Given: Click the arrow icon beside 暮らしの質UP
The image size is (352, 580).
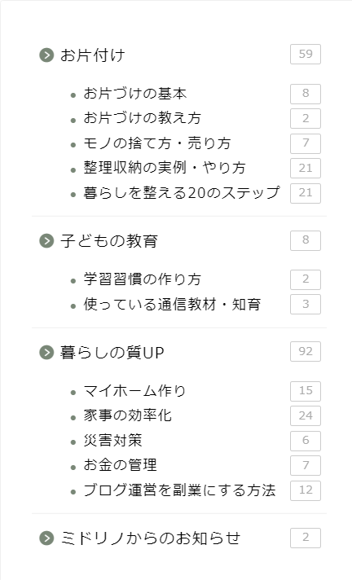Looking at the screenshot, I should (46, 352).
